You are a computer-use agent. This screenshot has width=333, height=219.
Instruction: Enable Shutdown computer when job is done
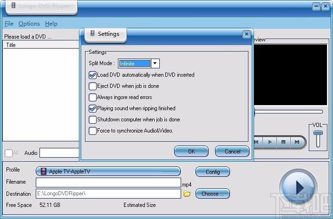tap(92, 119)
